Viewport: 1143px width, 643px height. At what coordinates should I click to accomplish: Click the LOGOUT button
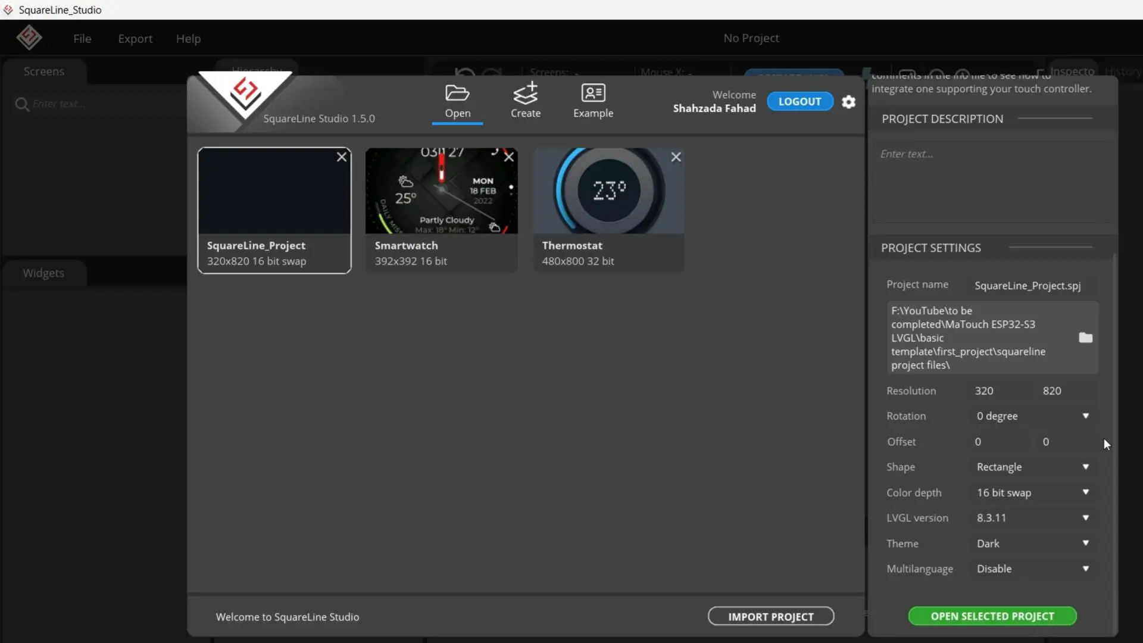click(x=800, y=101)
